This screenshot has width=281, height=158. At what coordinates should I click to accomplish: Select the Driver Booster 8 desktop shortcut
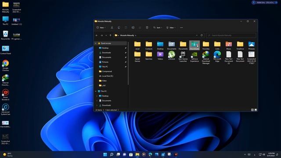6,95
